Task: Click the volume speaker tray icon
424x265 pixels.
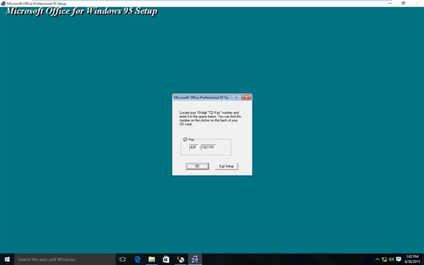Action: point(391,259)
